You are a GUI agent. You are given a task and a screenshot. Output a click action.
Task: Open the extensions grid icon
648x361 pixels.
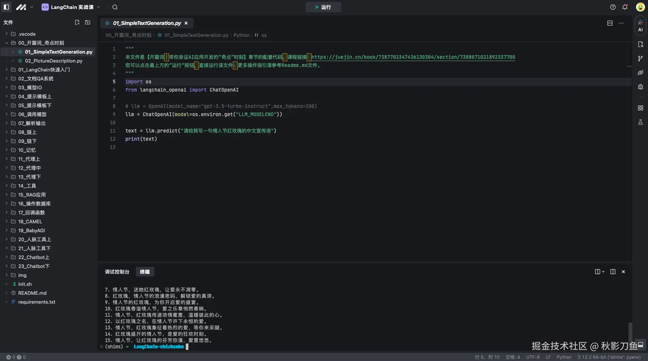coord(640,108)
